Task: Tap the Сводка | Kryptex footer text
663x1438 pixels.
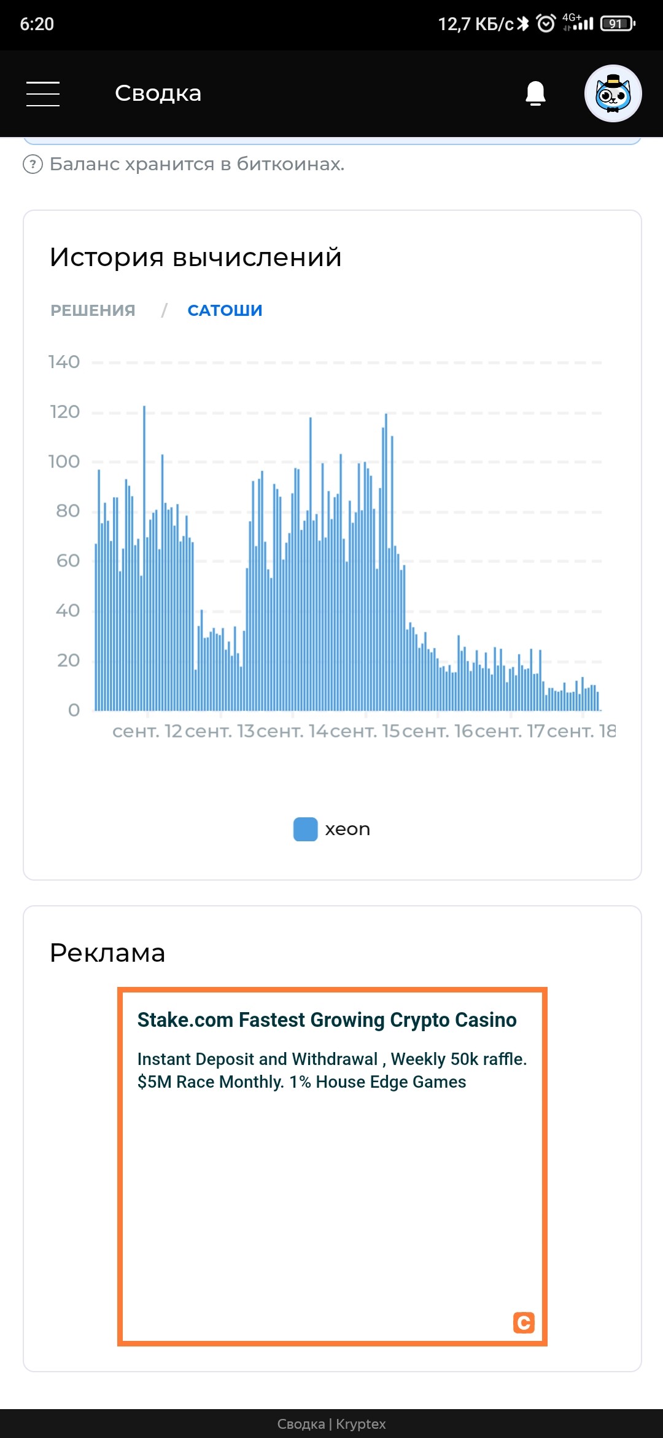Action: point(331,1424)
